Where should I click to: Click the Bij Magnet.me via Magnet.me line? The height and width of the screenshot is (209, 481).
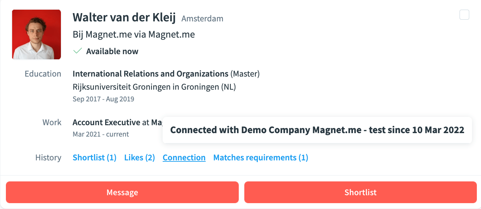134,34
